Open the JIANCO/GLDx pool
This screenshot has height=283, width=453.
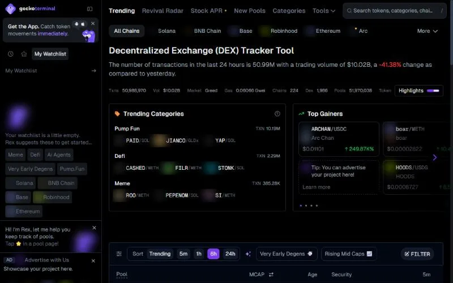pos(176,140)
